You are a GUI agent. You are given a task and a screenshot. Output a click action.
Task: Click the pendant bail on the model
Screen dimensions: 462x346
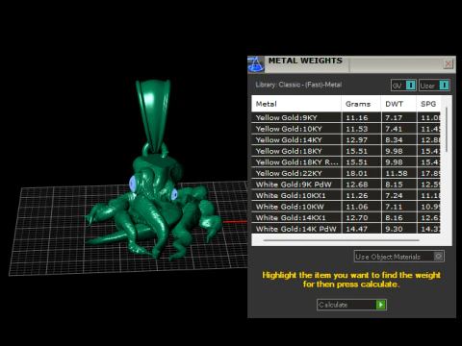[153, 115]
